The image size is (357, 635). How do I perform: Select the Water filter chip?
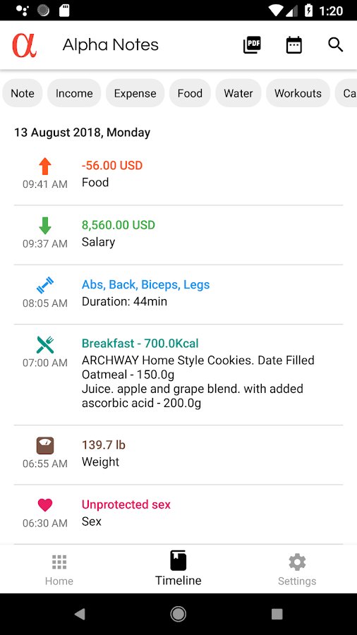pos(238,93)
